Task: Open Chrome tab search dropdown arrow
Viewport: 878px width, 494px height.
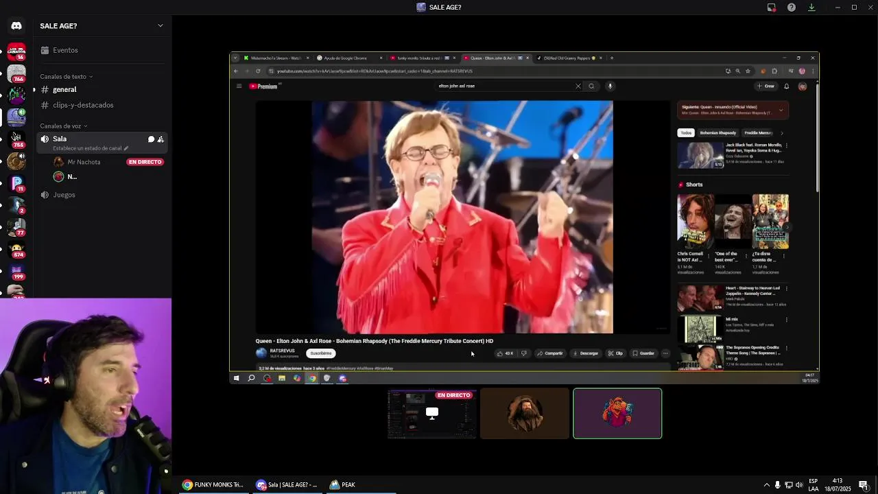Action: point(235,58)
